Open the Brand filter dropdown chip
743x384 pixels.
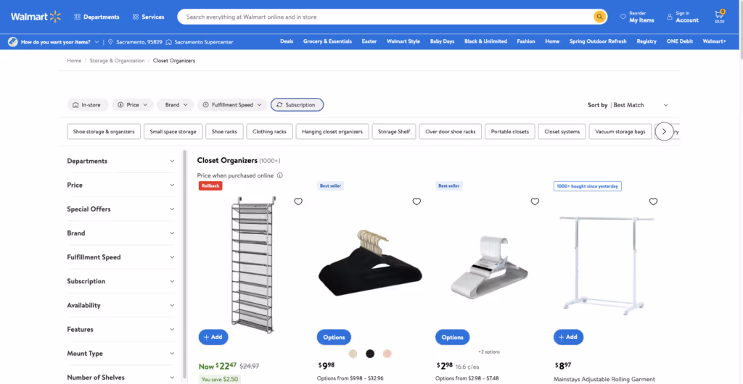pos(176,105)
